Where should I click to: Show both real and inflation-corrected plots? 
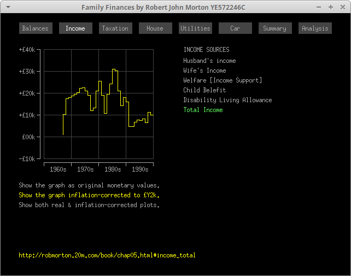(x=89, y=205)
